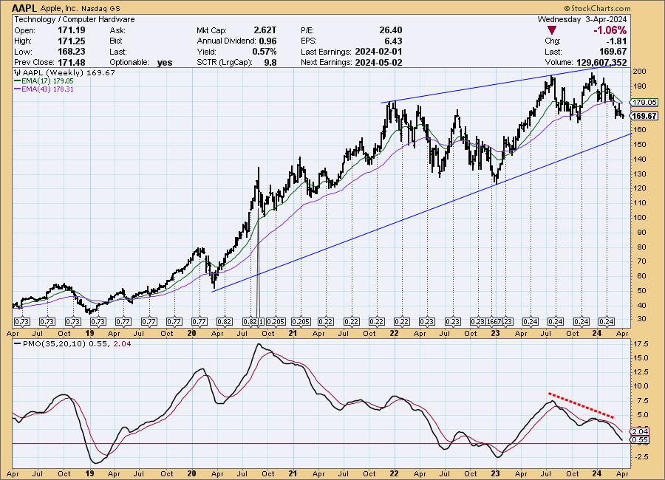Click the Prev Close value 171.48
This screenshot has height=480, width=665.
point(71,62)
